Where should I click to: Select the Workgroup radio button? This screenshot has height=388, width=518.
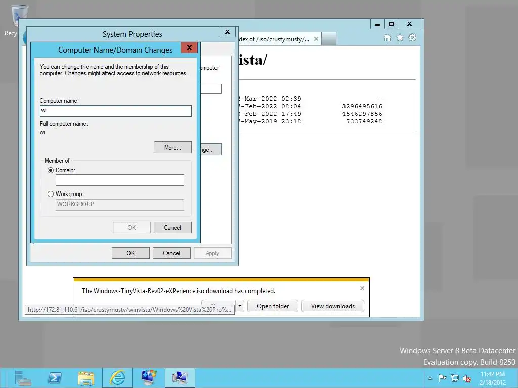pyautogui.click(x=51, y=194)
